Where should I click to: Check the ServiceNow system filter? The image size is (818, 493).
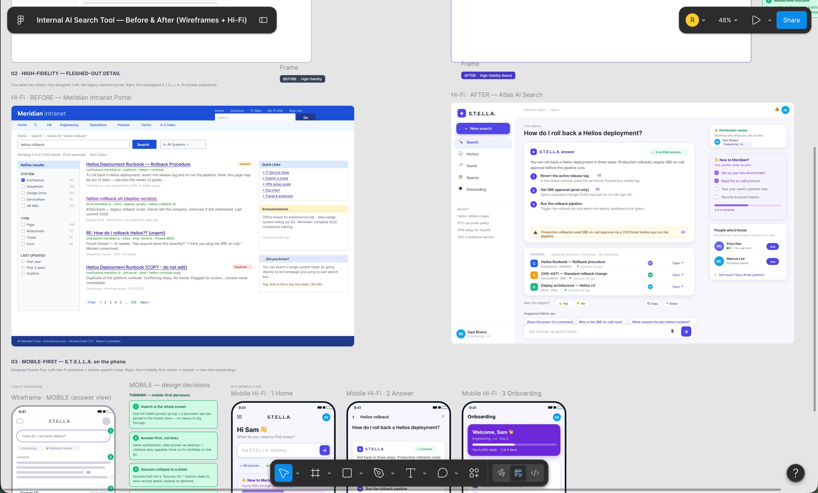(23, 199)
